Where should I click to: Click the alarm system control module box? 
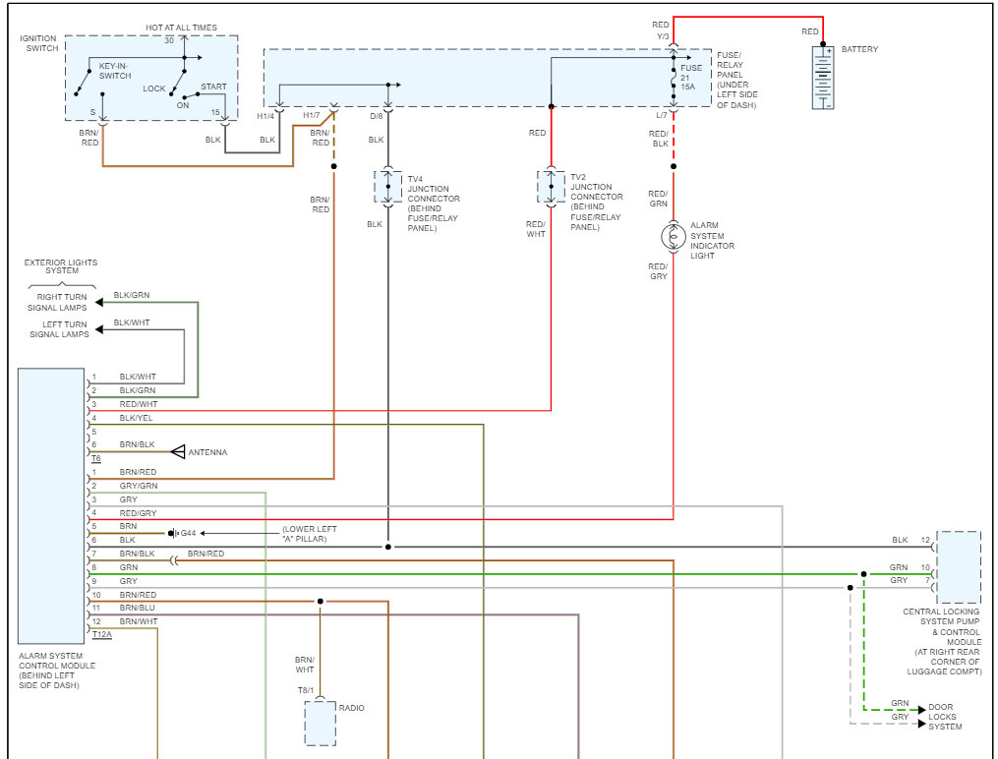[x=51, y=505]
